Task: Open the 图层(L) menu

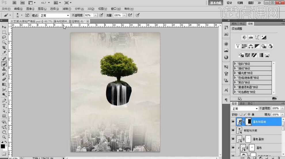Action: pos(42,9)
